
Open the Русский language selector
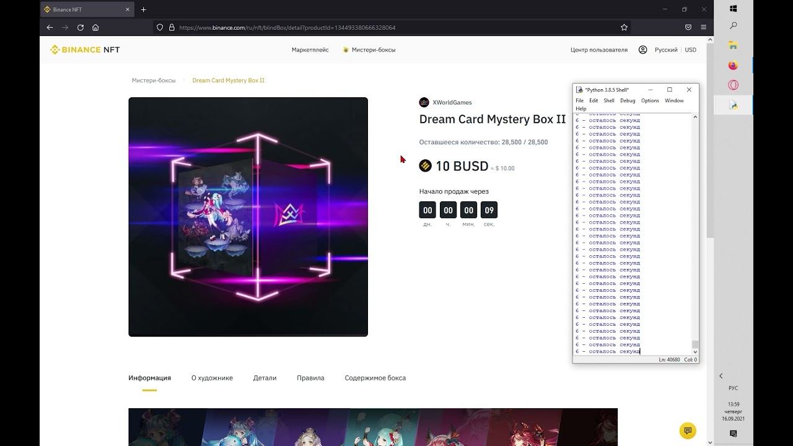(666, 50)
